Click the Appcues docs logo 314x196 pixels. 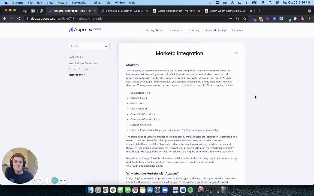pos(84,30)
